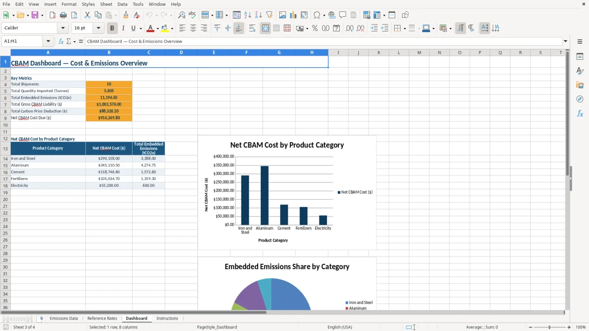Toggle Bold formatting

pos(112,28)
